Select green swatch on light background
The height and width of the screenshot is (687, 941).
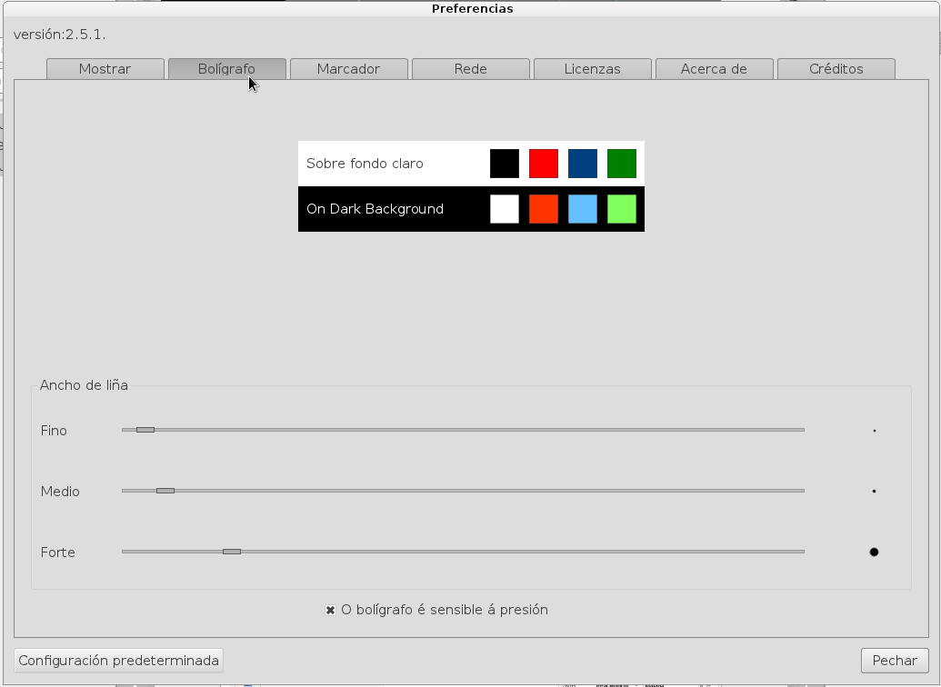coord(622,164)
